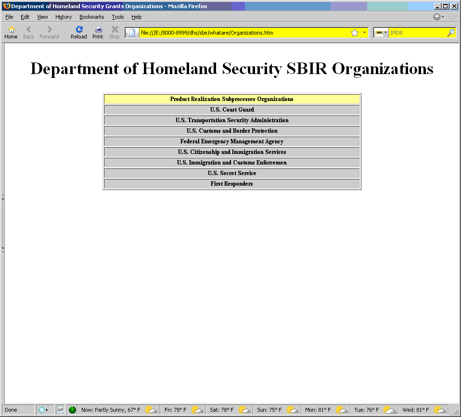Click the Home toolbar icon
The image size is (461, 417).
(x=11, y=32)
